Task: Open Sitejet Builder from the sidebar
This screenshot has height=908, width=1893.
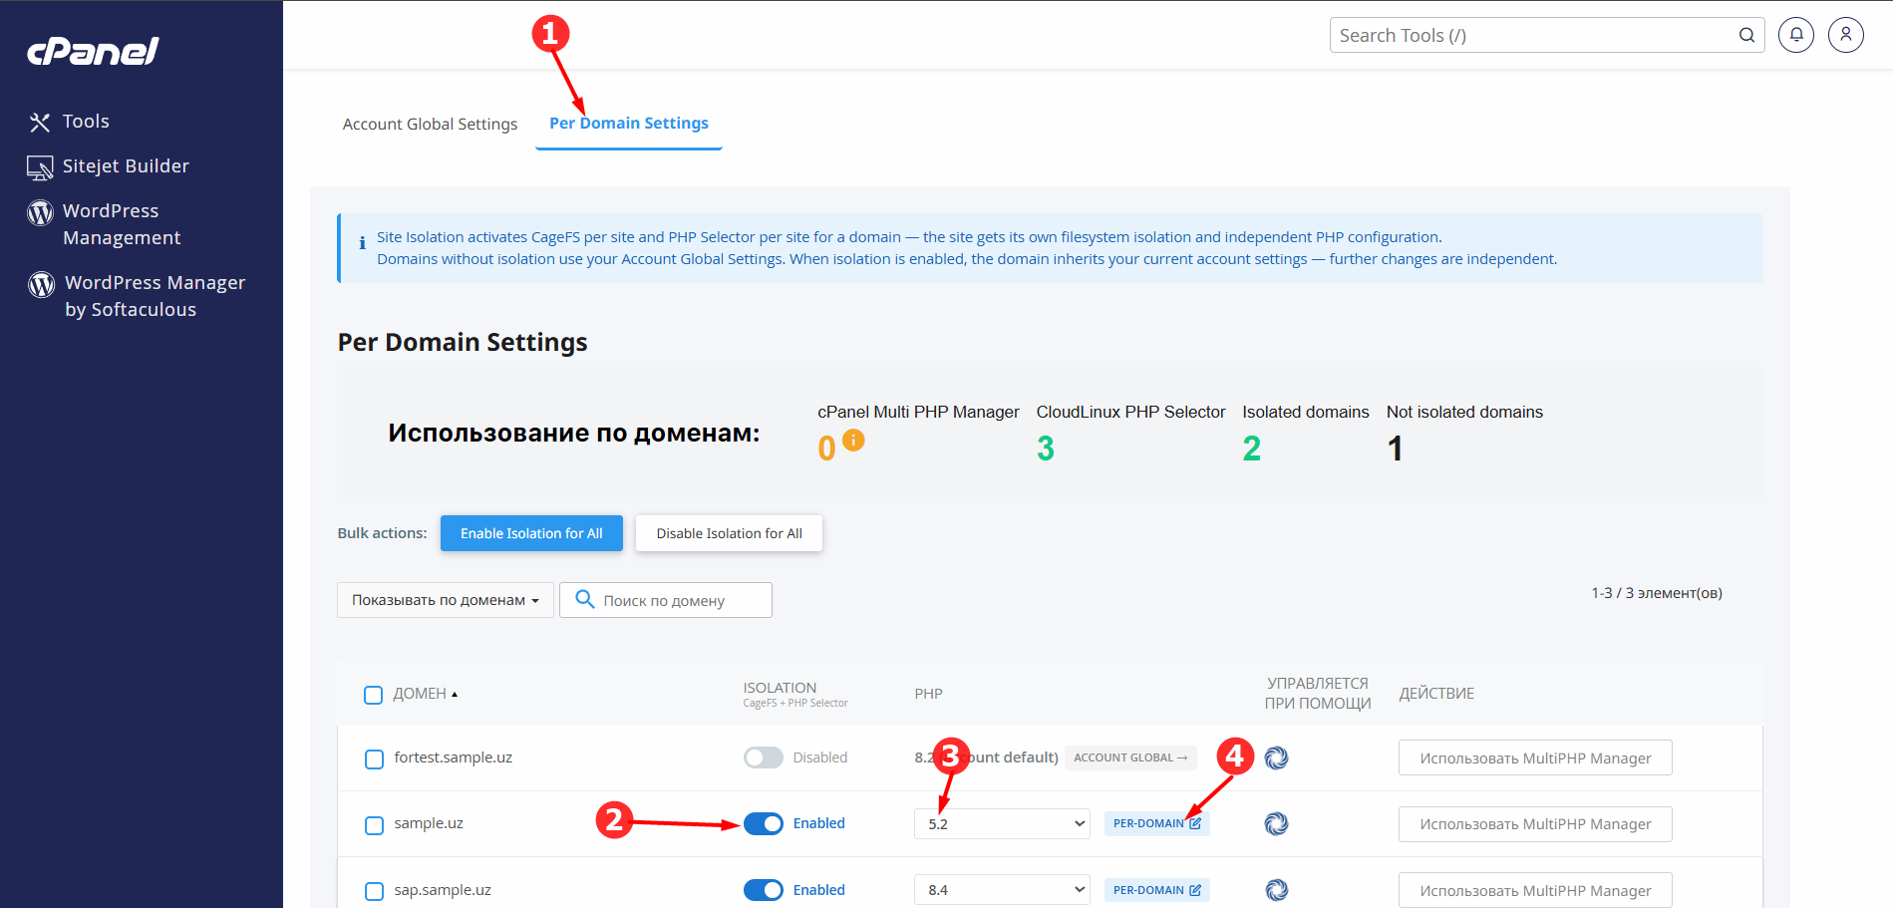Action: tap(109, 166)
